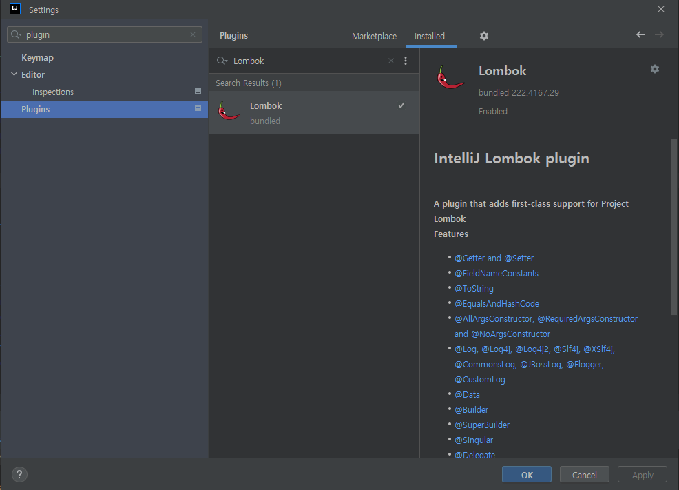Collapse the Editor tree node

pyautogui.click(x=14, y=74)
